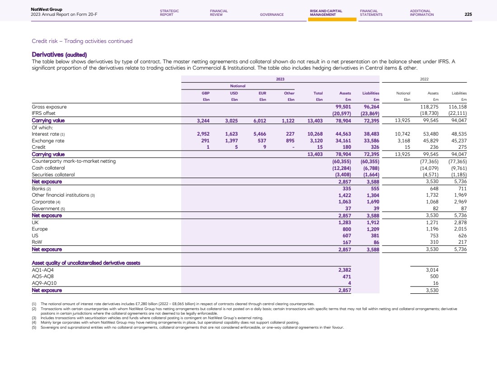Click the Securities collateral row label
This screenshot has width=497, height=391.
(53, 174)
